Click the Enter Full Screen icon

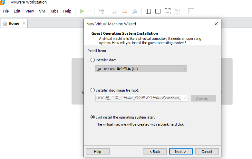pyautogui.click(x=168, y=11)
